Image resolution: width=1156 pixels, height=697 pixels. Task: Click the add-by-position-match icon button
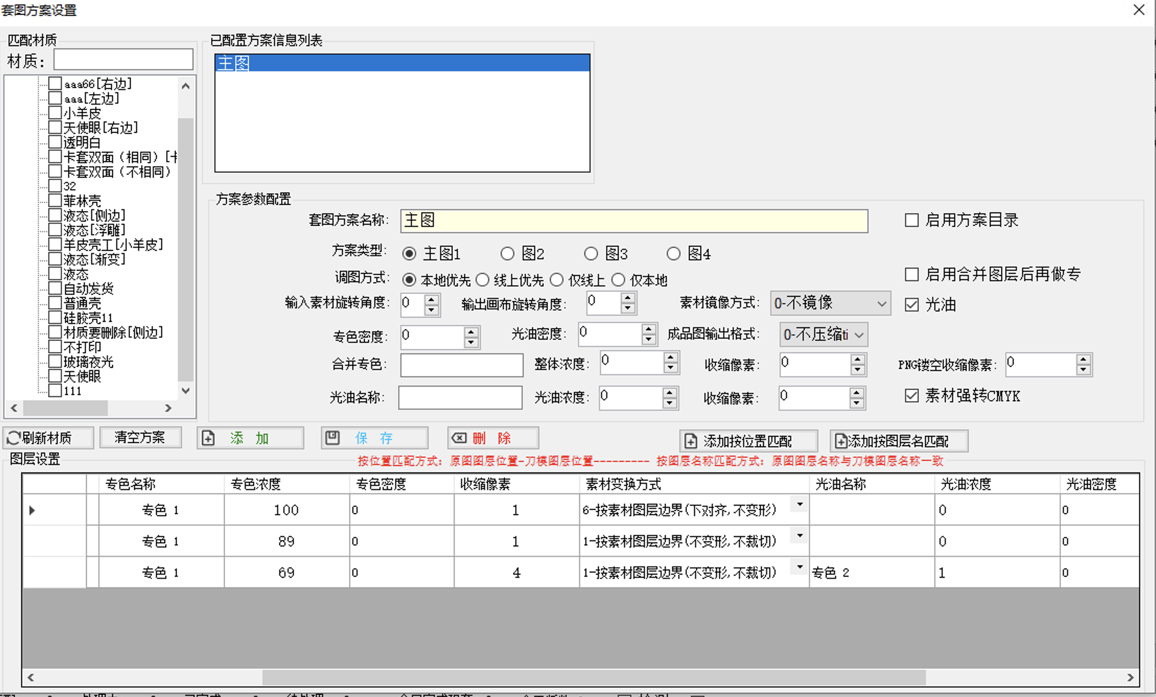tap(690, 441)
